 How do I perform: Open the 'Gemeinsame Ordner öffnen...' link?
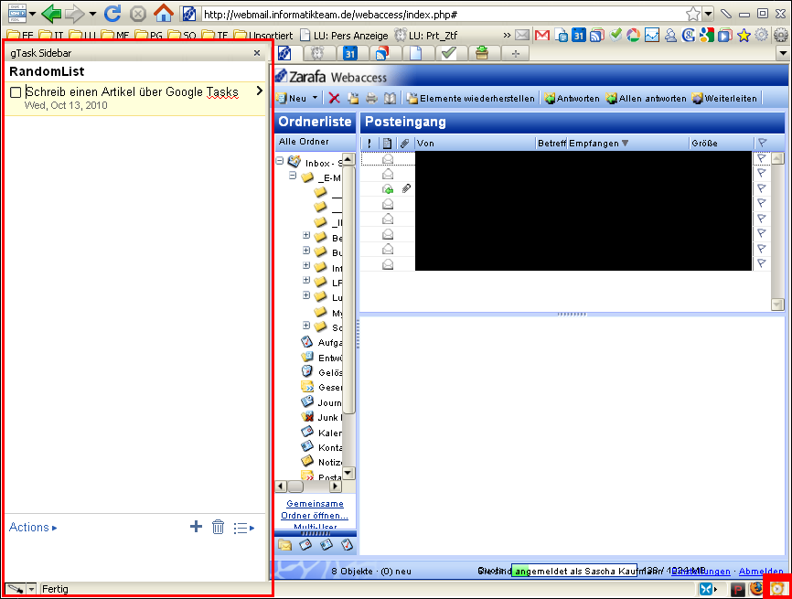(315, 509)
